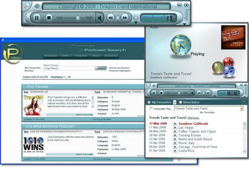
Task: Open the dropdown arrow beside My Favourites
Action: pos(175,102)
